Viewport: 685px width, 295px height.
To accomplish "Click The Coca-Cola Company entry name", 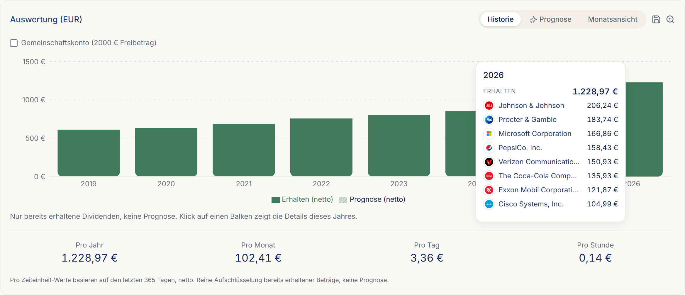I will pos(538,176).
